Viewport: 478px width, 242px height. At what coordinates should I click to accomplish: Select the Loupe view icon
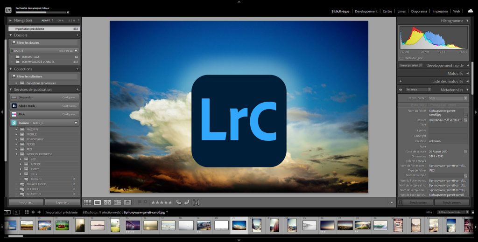(98, 202)
